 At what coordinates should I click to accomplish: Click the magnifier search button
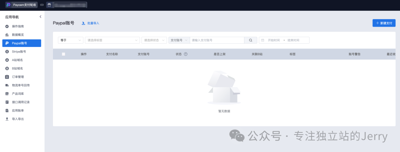point(250,40)
